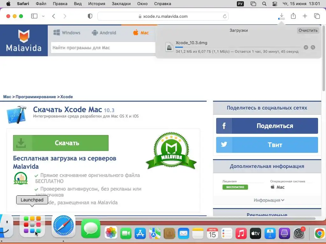
Task: Open Notes from the Dock
Action: tap(198, 234)
